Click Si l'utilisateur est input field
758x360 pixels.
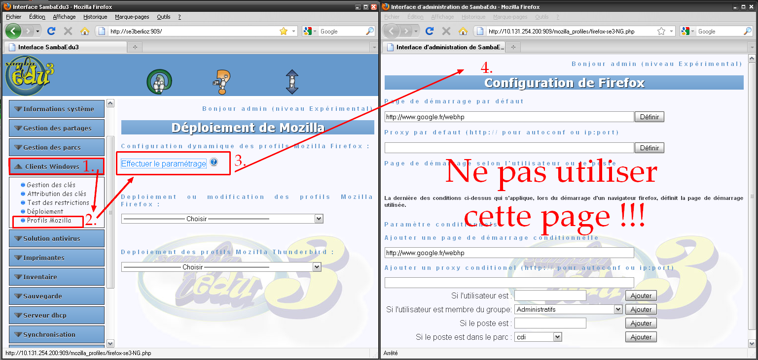(x=550, y=295)
